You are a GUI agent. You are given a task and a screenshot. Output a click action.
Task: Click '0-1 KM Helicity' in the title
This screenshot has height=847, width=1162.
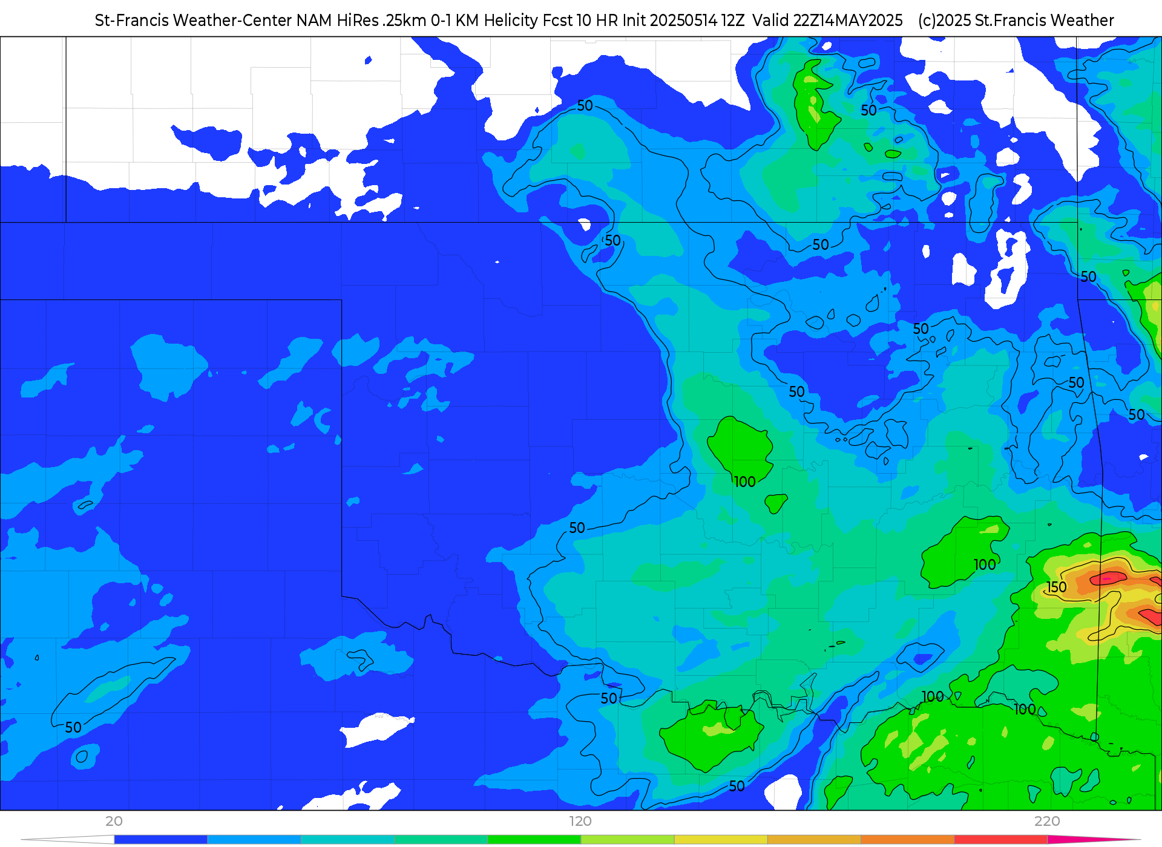[484, 21]
